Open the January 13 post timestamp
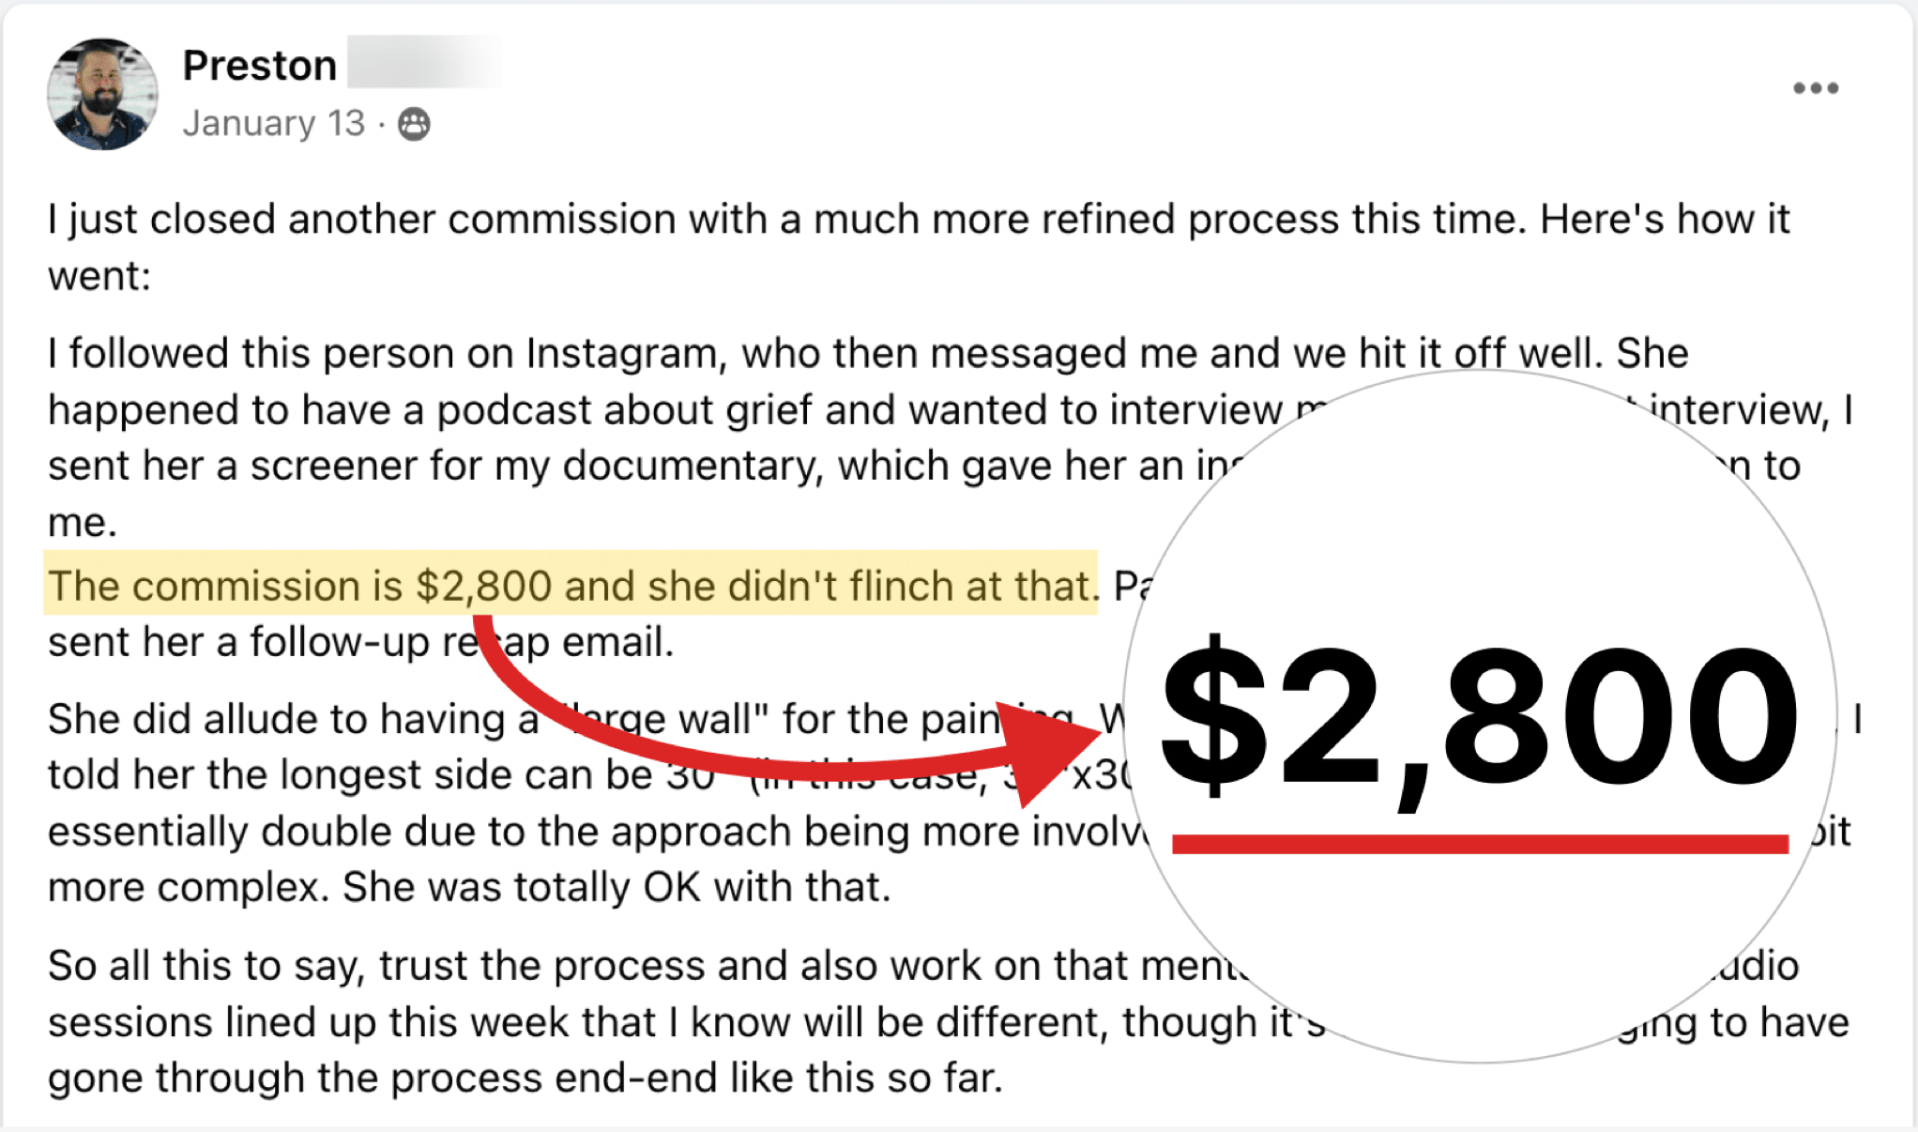Viewport: 1918px width, 1132px height. tap(273, 124)
